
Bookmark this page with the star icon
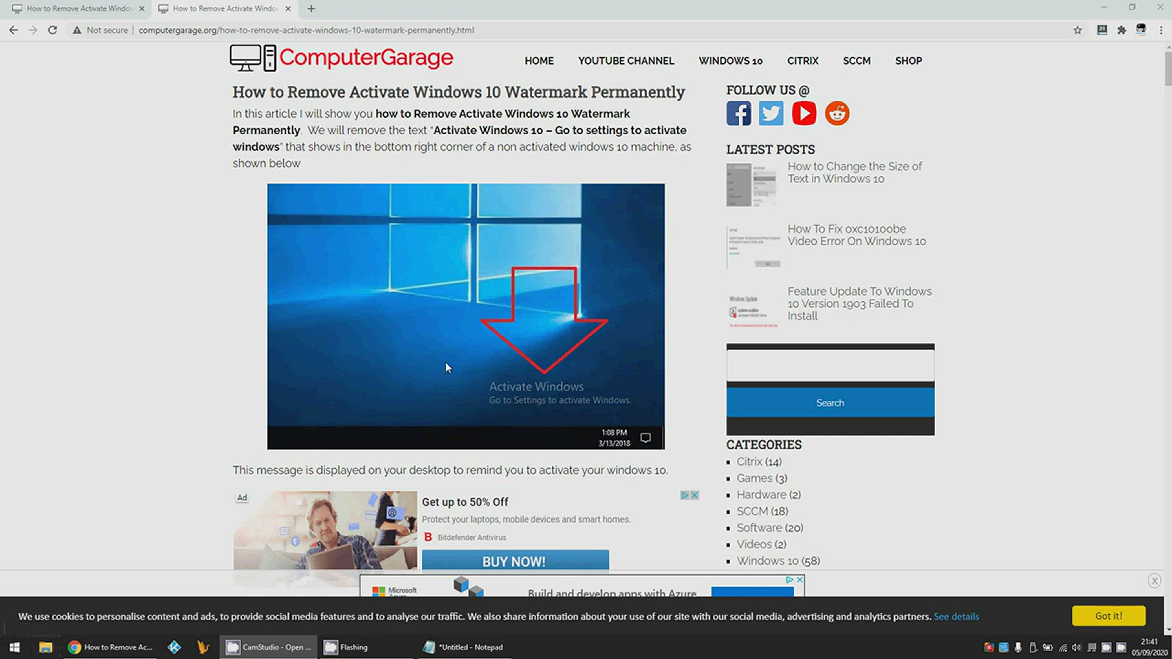click(x=1077, y=30)
